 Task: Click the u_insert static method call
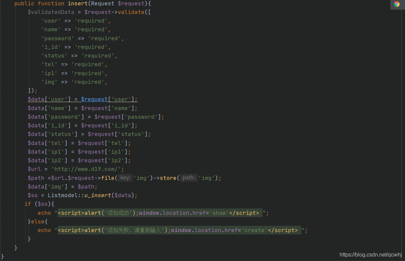(97, 195)
